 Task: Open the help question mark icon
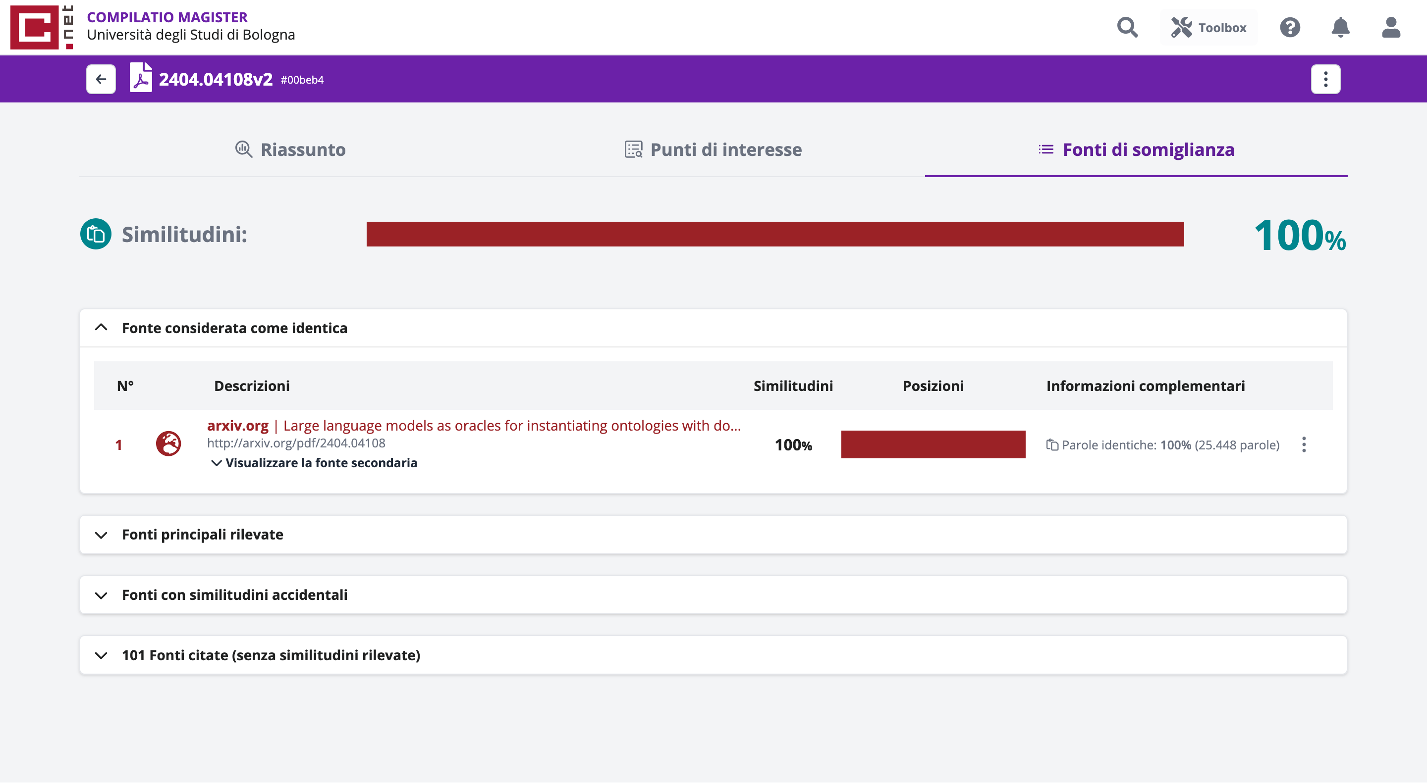[1290, 27]
